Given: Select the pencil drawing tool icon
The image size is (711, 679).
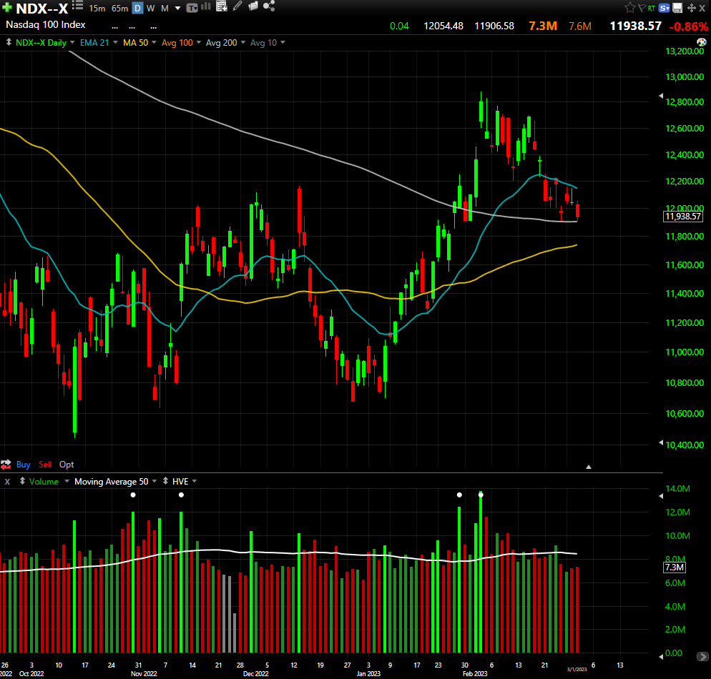Looking at the screenshot, I should coord(237,6).
